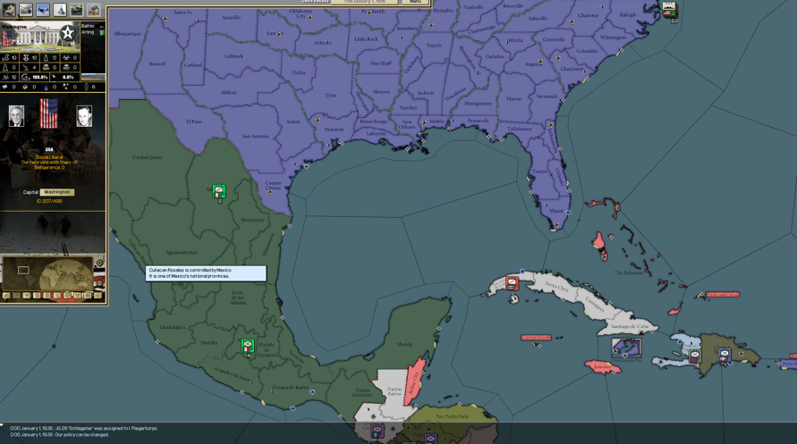Jump to capital via Washington button
Image resolution: width=797 pixels, height=444 pixels.
click(57, 192)
